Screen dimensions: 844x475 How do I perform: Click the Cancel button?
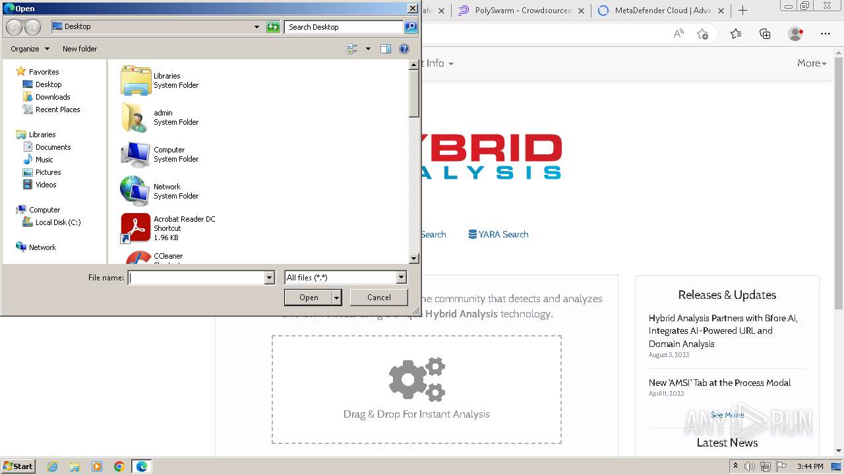point(379,298)
